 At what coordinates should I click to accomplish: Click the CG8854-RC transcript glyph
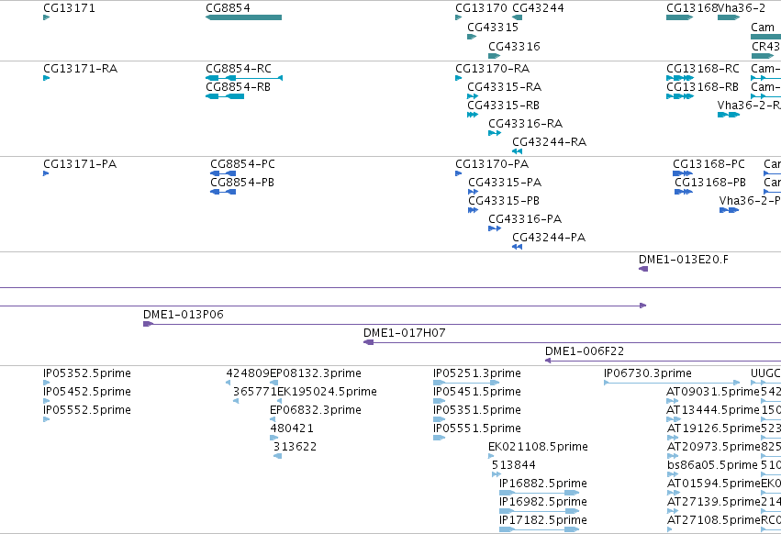pyautogui.click(x=244, y=78)
